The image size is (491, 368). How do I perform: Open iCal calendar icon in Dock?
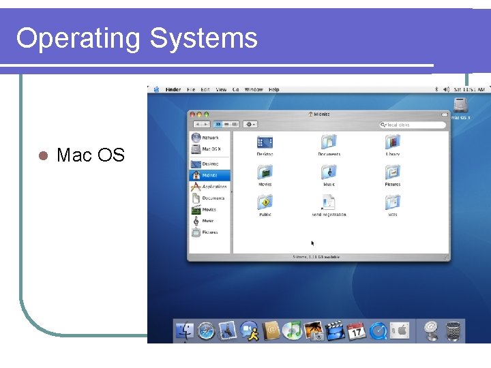tap(356, 331)
